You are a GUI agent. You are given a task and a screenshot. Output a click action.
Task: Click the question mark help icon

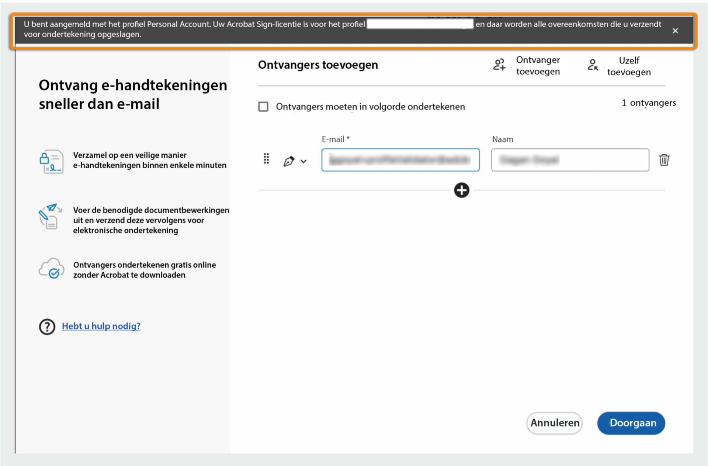coord(47,326)
